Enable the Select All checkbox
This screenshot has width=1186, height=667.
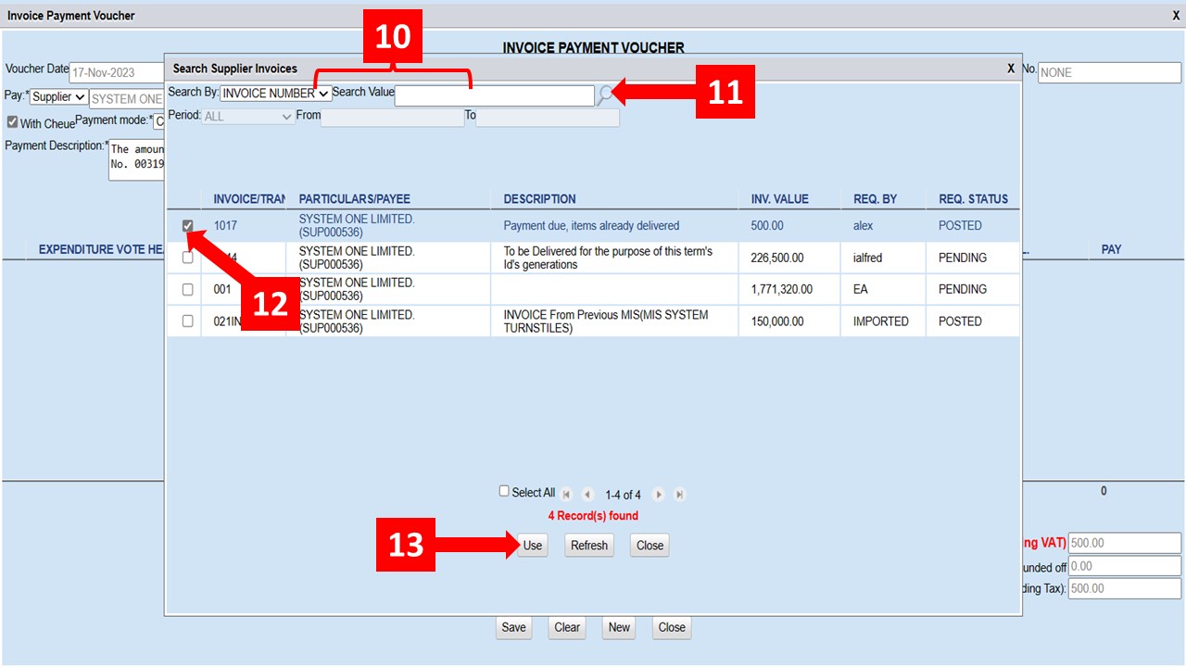[505, 492]
